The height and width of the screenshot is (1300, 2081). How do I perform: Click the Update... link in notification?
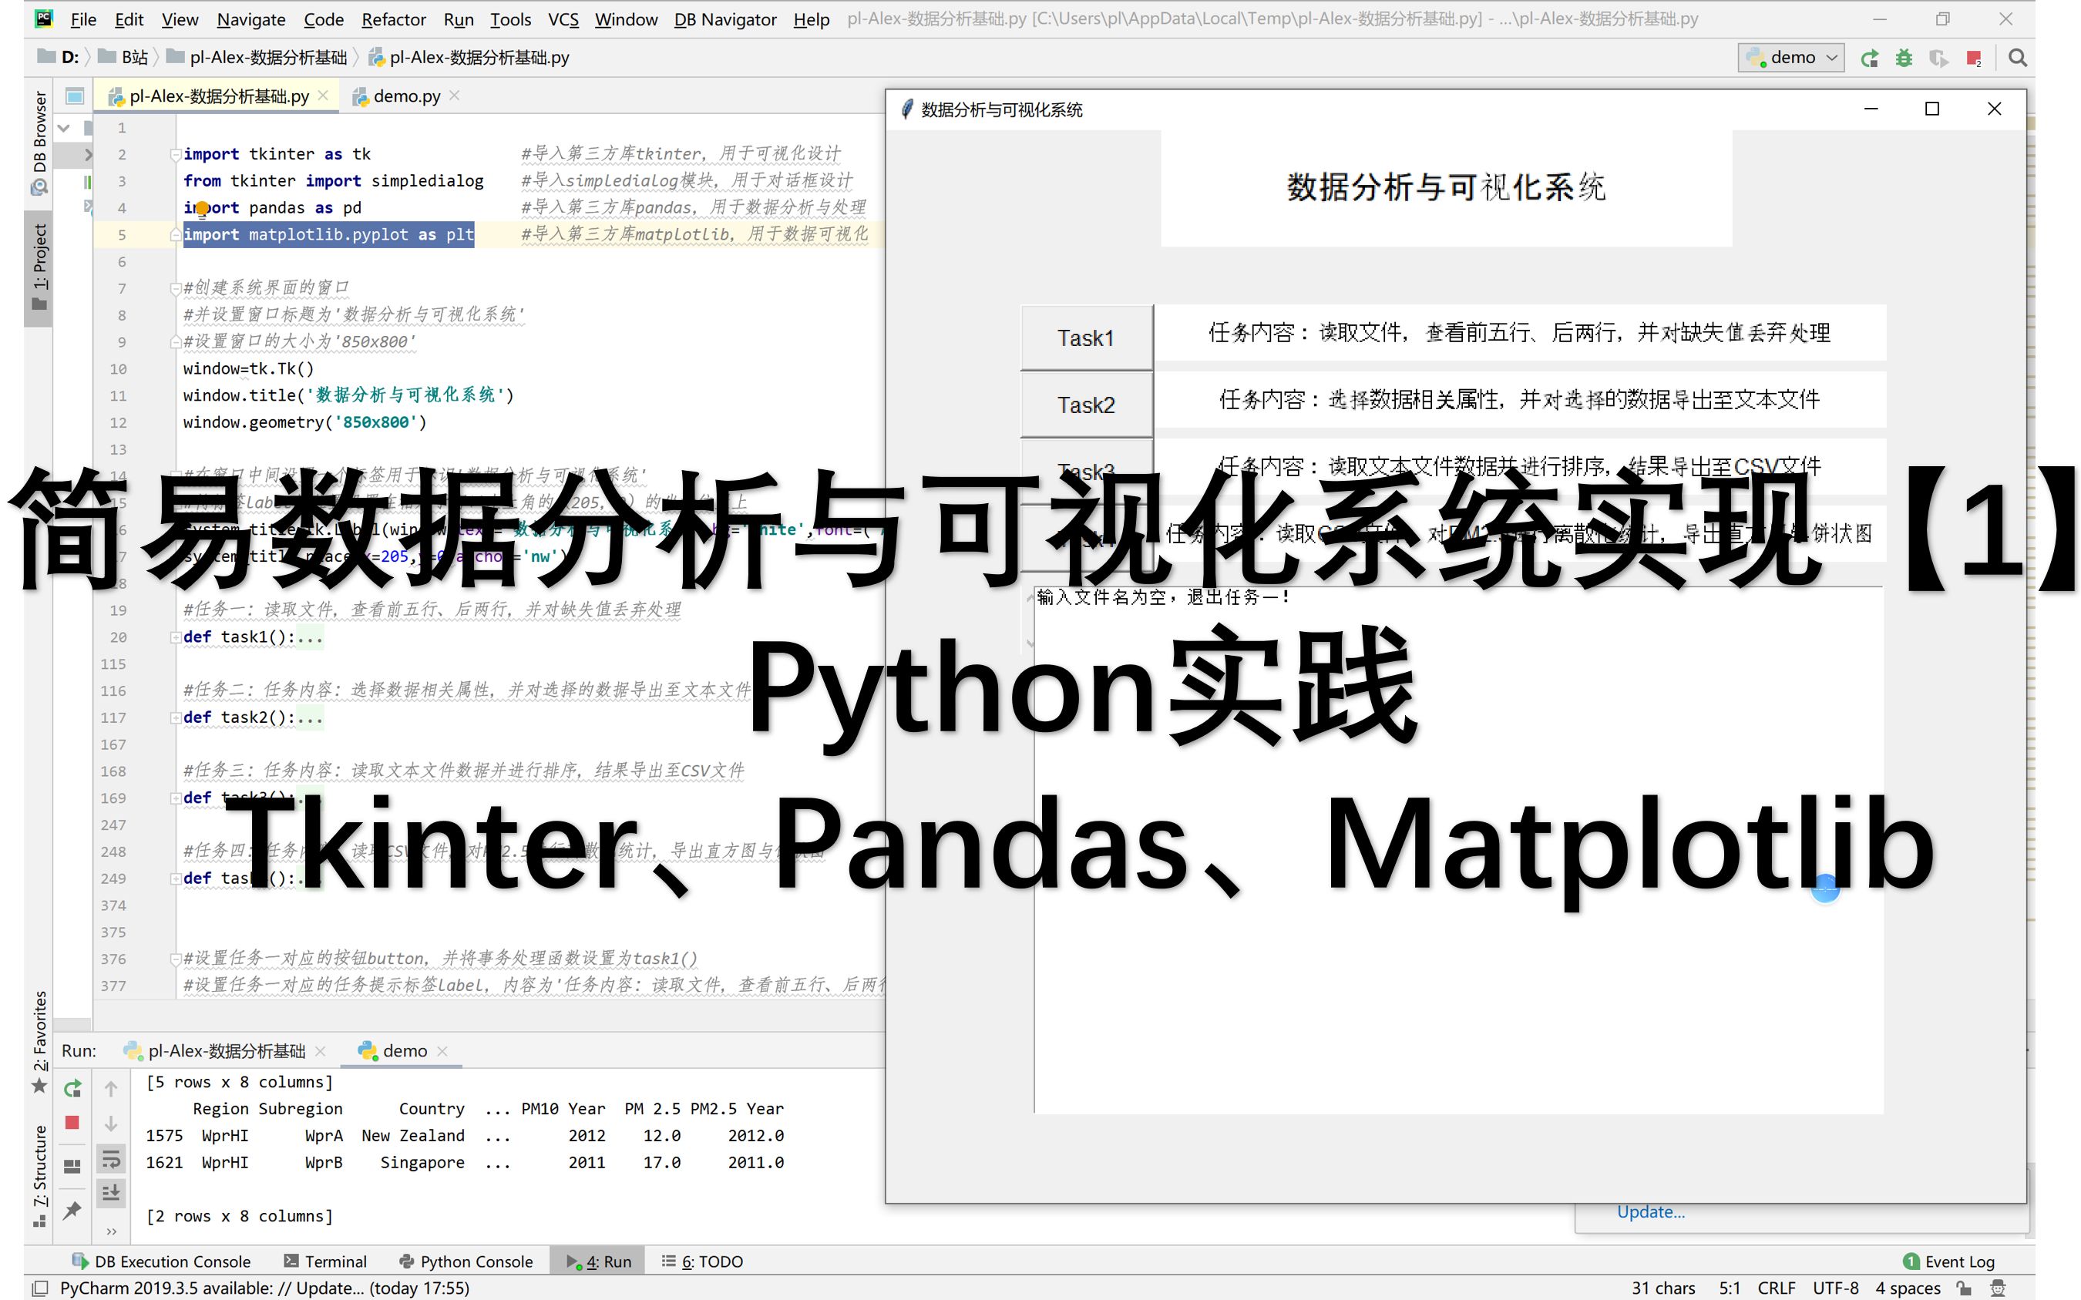click(1650, 1211)
